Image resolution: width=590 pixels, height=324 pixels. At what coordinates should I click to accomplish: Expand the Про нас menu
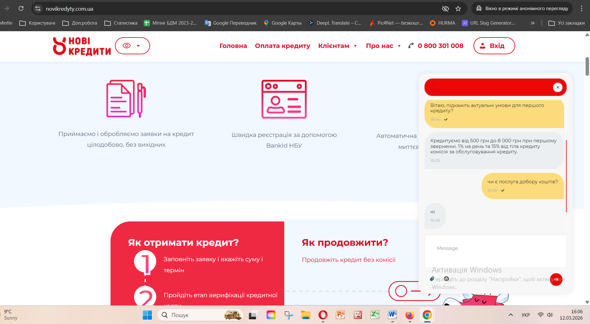(x=383, y=46)
